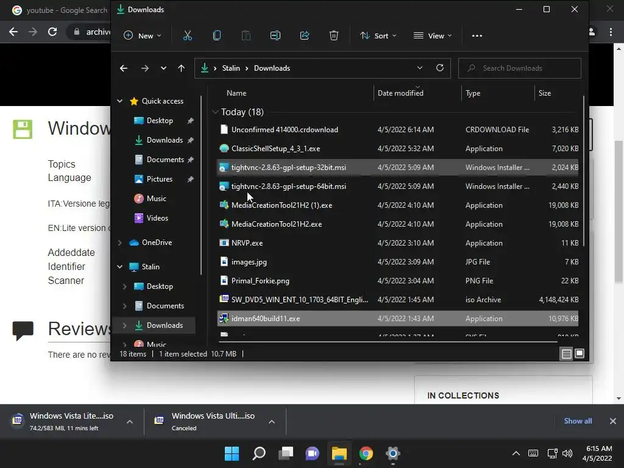Click volume icon in system tray

click(x=567, y=453)
